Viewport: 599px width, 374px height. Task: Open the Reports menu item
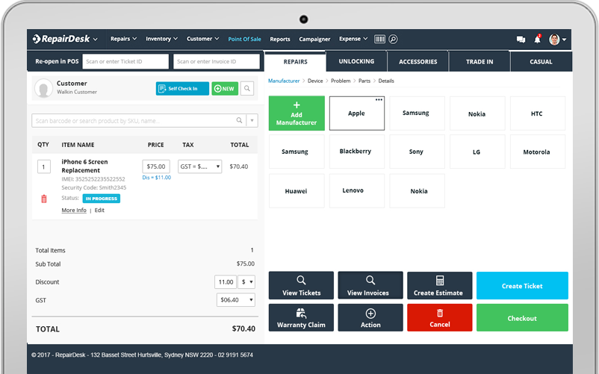(x=280, y=39)
